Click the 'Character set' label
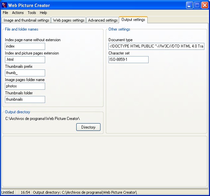 tap(119, 53)
